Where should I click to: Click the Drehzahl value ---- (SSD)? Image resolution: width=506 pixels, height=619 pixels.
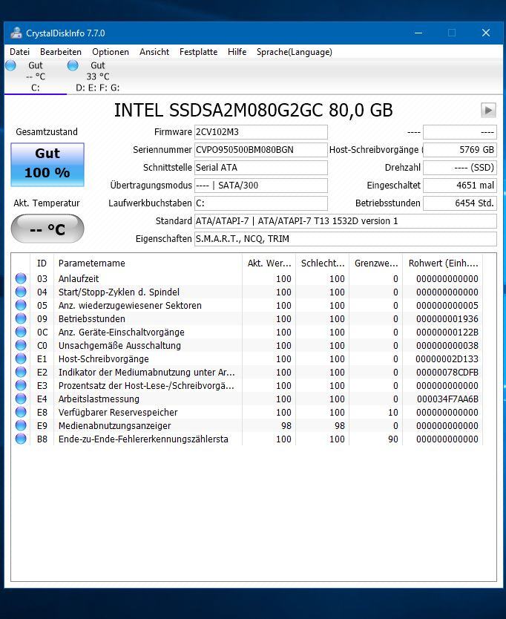(x=460, y=168)
